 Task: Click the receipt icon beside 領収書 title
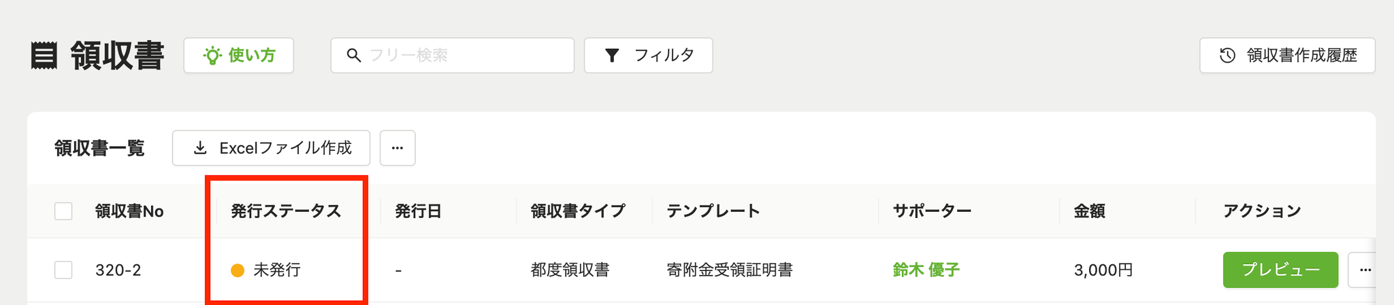point(44,56)
